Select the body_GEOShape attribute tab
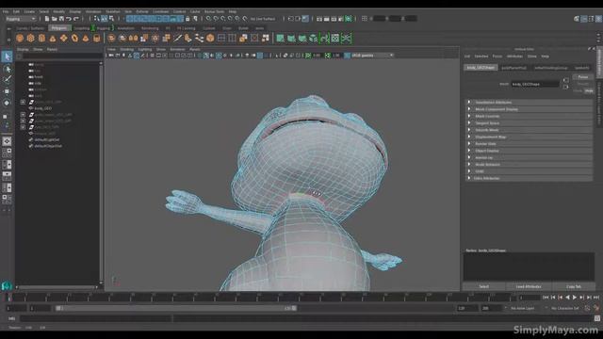The height and width of the screenshot is (339, 603). pyautogui.click(x=481, y=68)
